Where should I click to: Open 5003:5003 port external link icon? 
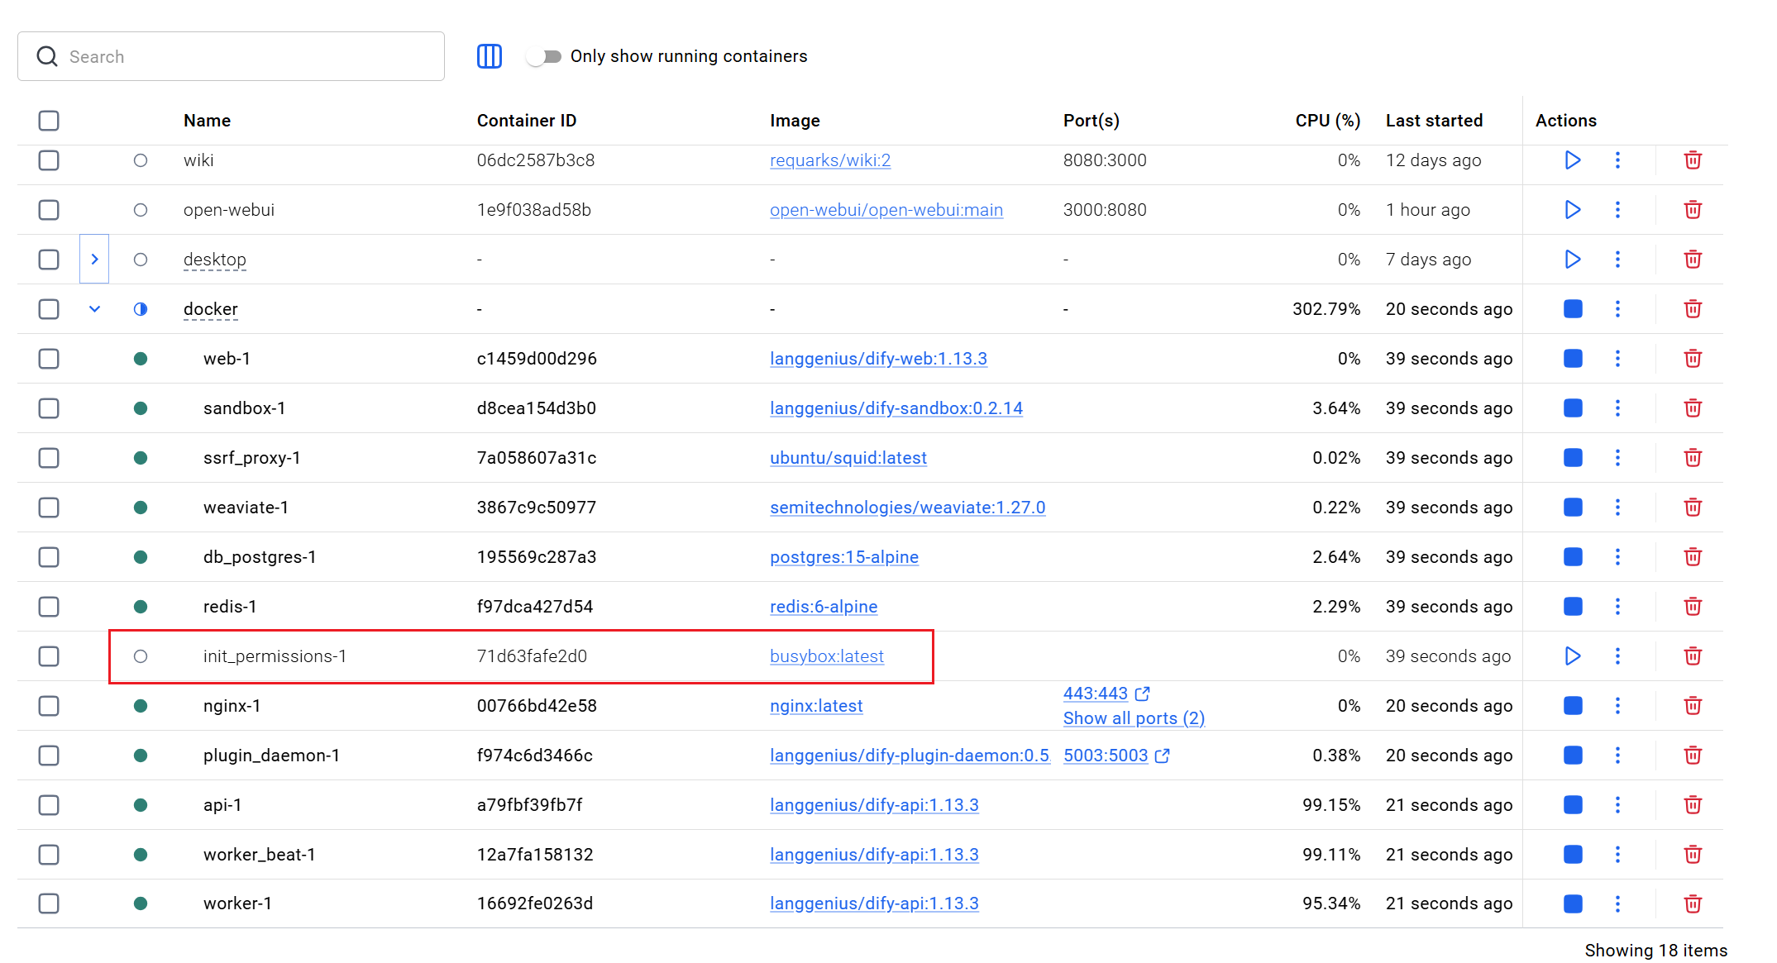tap(1163, 756)
